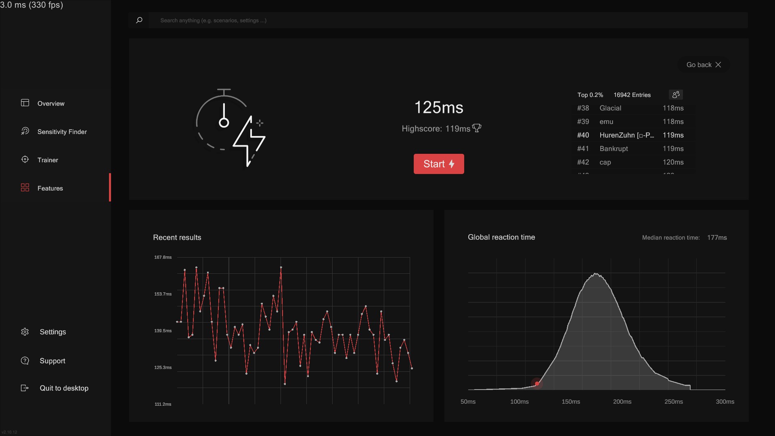The width and height of the screenshot is (775, 436).
Task: Click the Quit to desktop exit icon
Action: 25,388
